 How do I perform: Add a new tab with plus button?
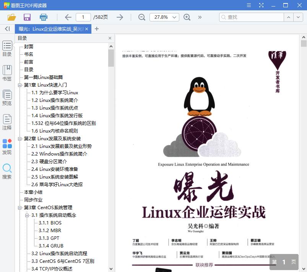coord(96,29)
